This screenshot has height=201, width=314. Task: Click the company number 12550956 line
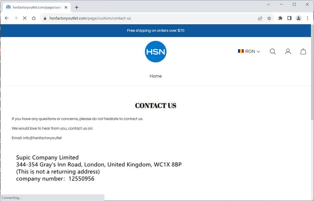(55, 178)
